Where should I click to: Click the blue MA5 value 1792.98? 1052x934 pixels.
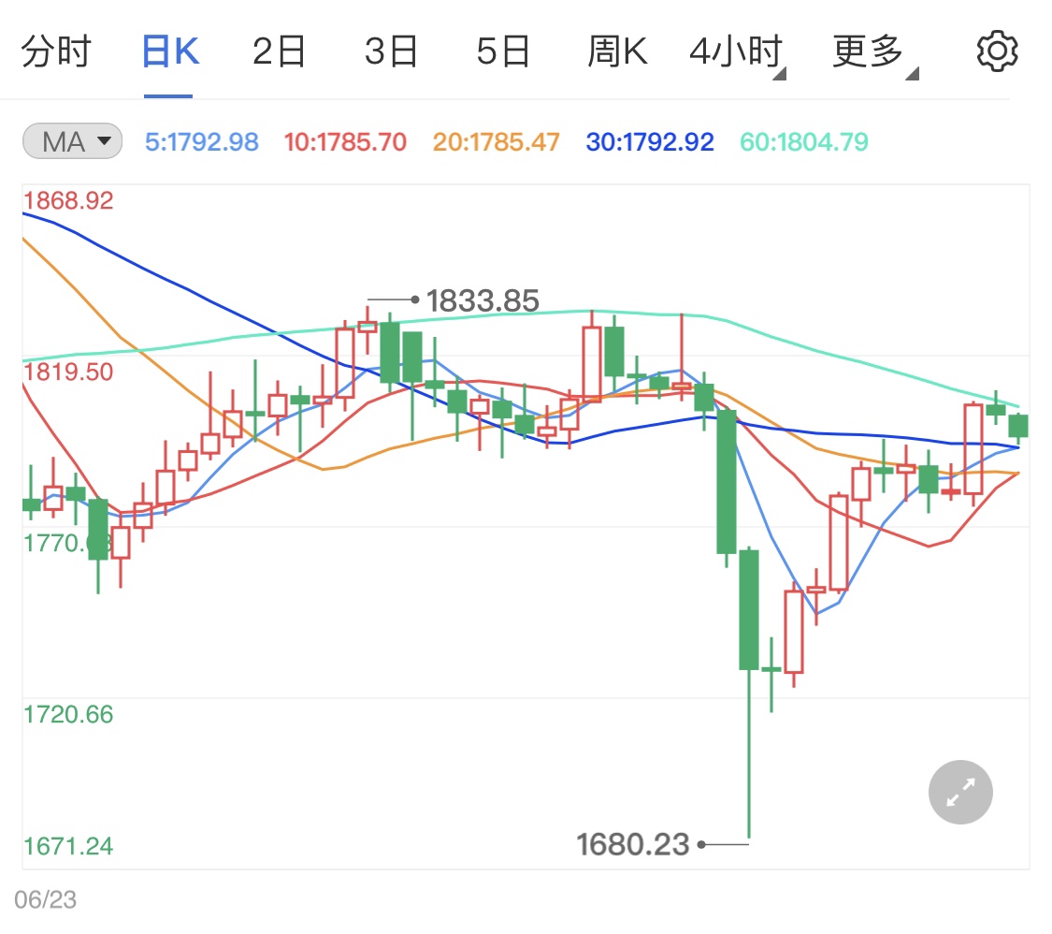201,142
